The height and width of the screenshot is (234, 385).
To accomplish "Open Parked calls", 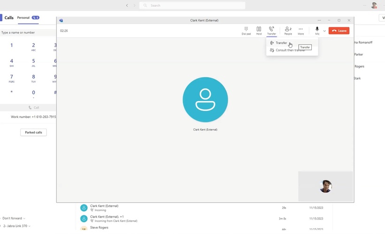I will (33, 132).
